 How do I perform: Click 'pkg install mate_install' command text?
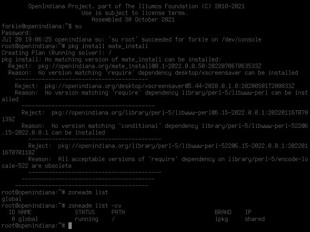click(x=108, y=46)
